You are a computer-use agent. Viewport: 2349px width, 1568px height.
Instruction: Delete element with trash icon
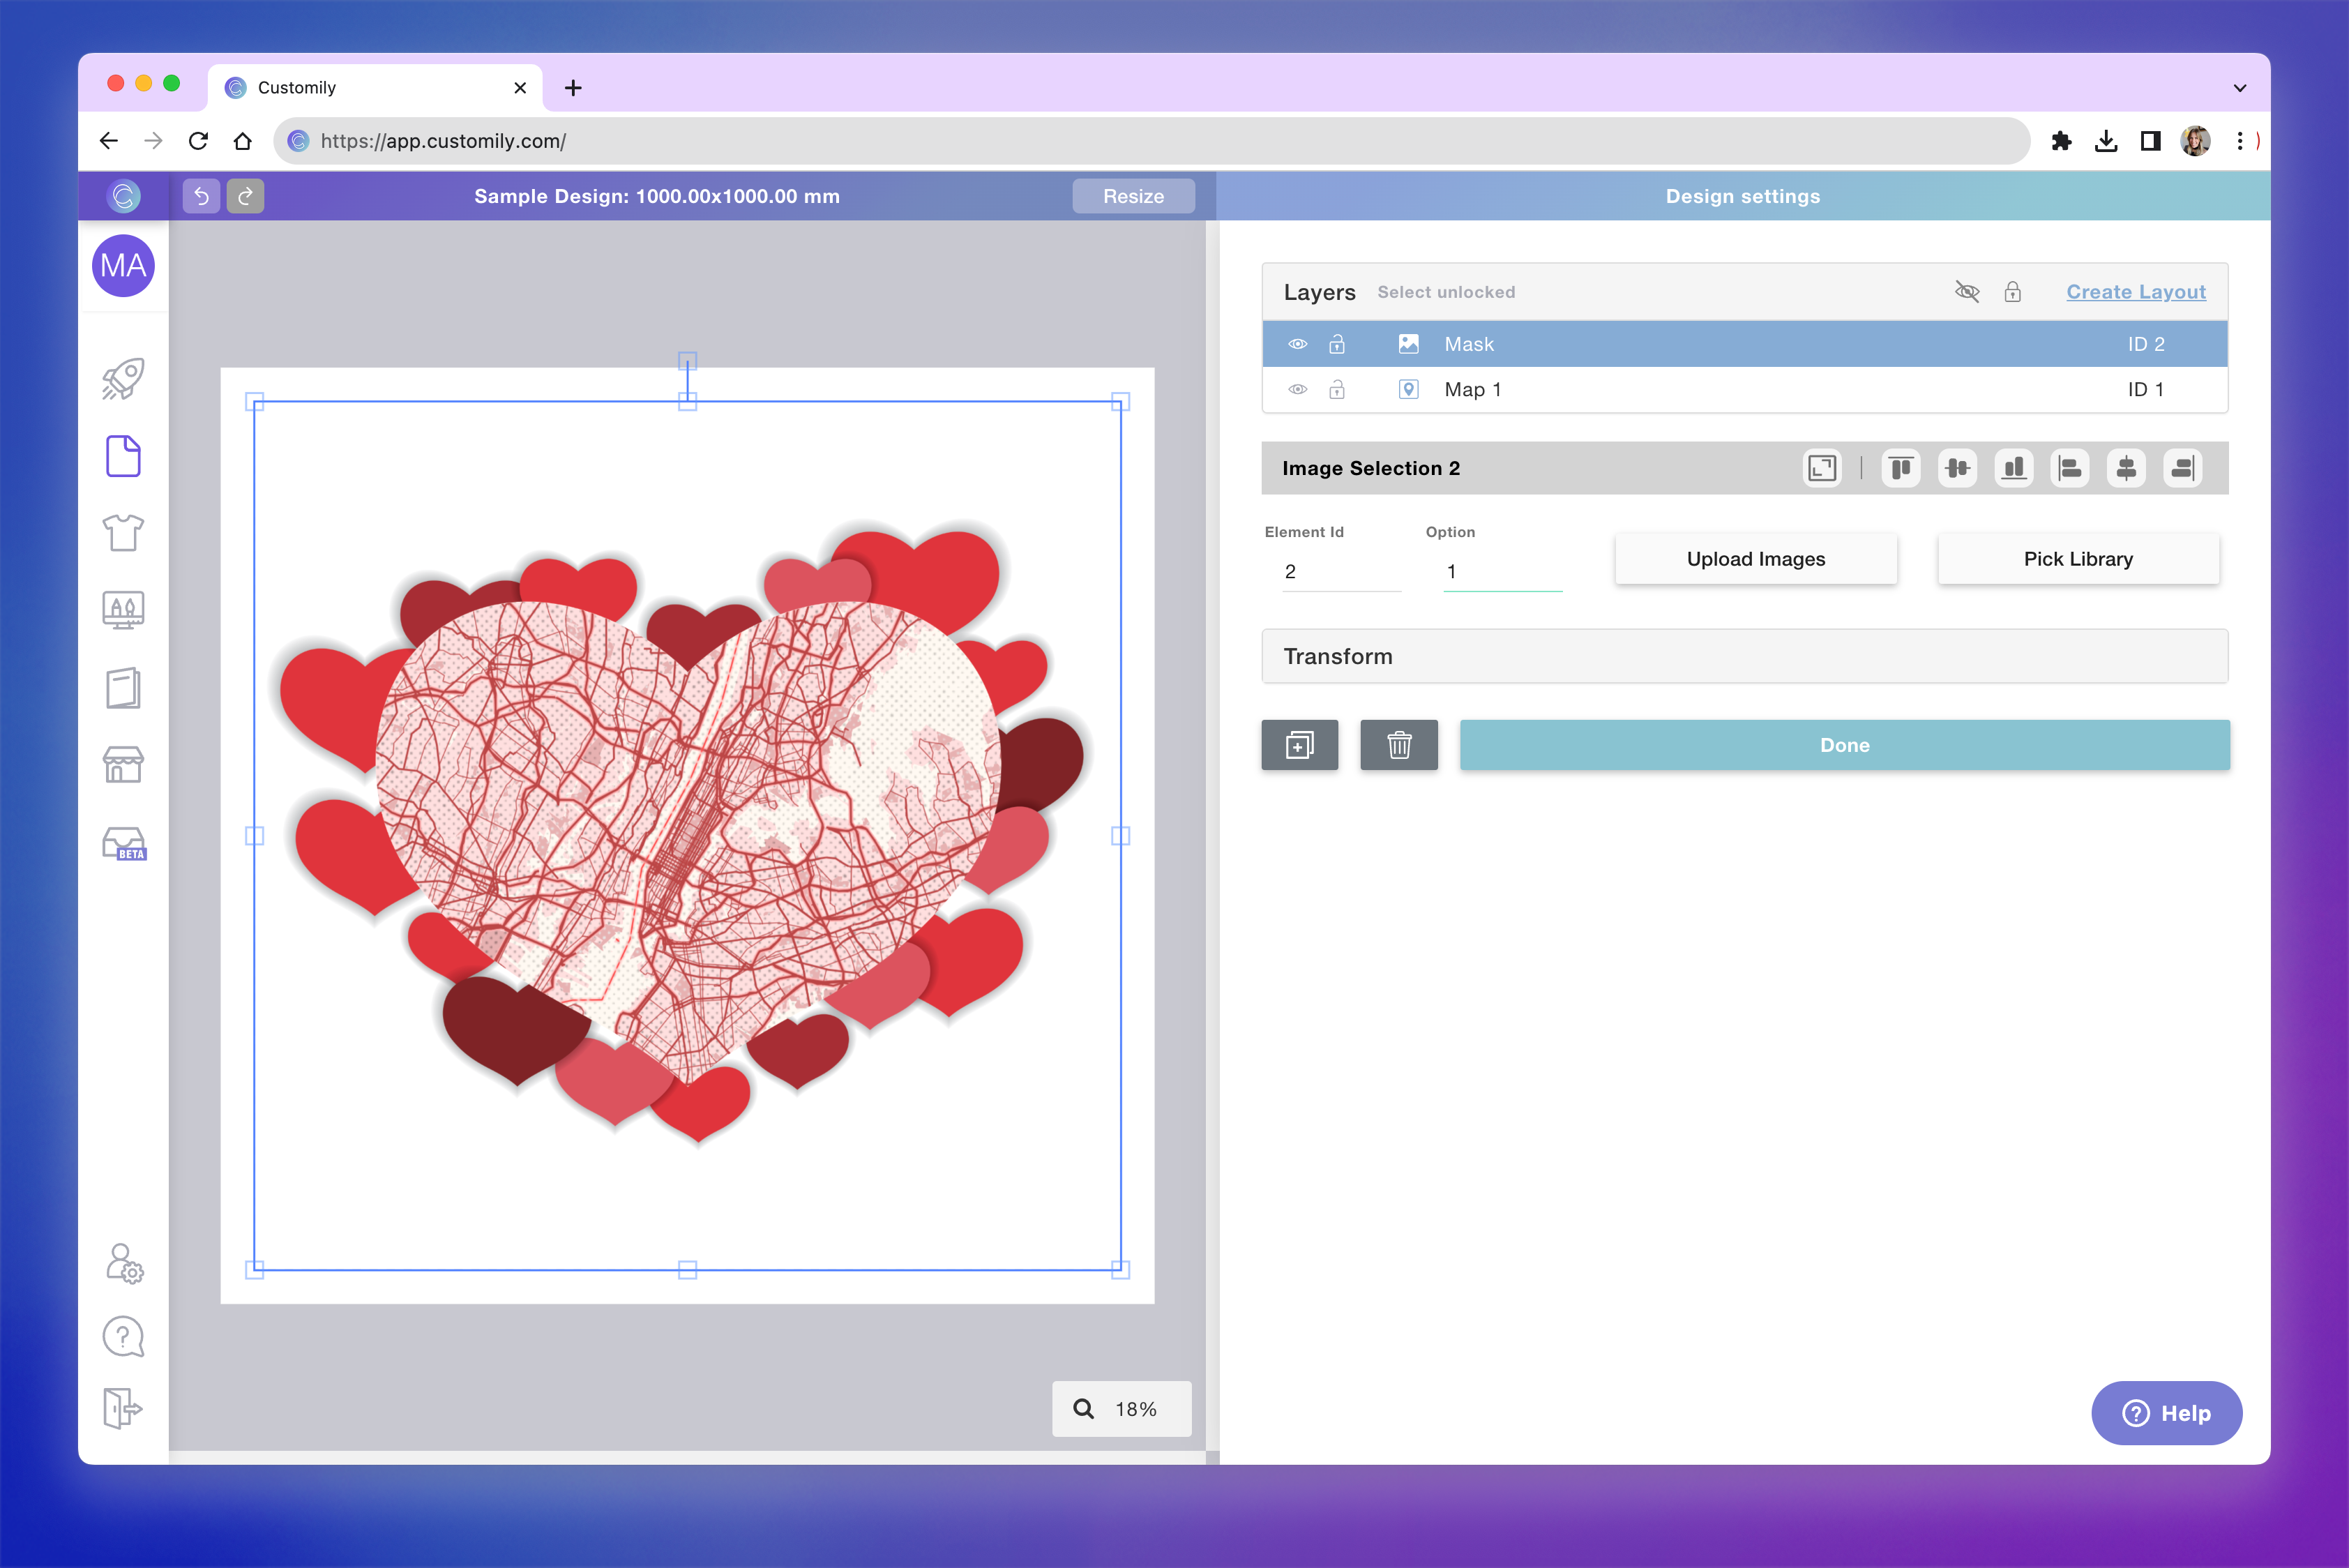pyautogui.click(x=1398, y=745)
